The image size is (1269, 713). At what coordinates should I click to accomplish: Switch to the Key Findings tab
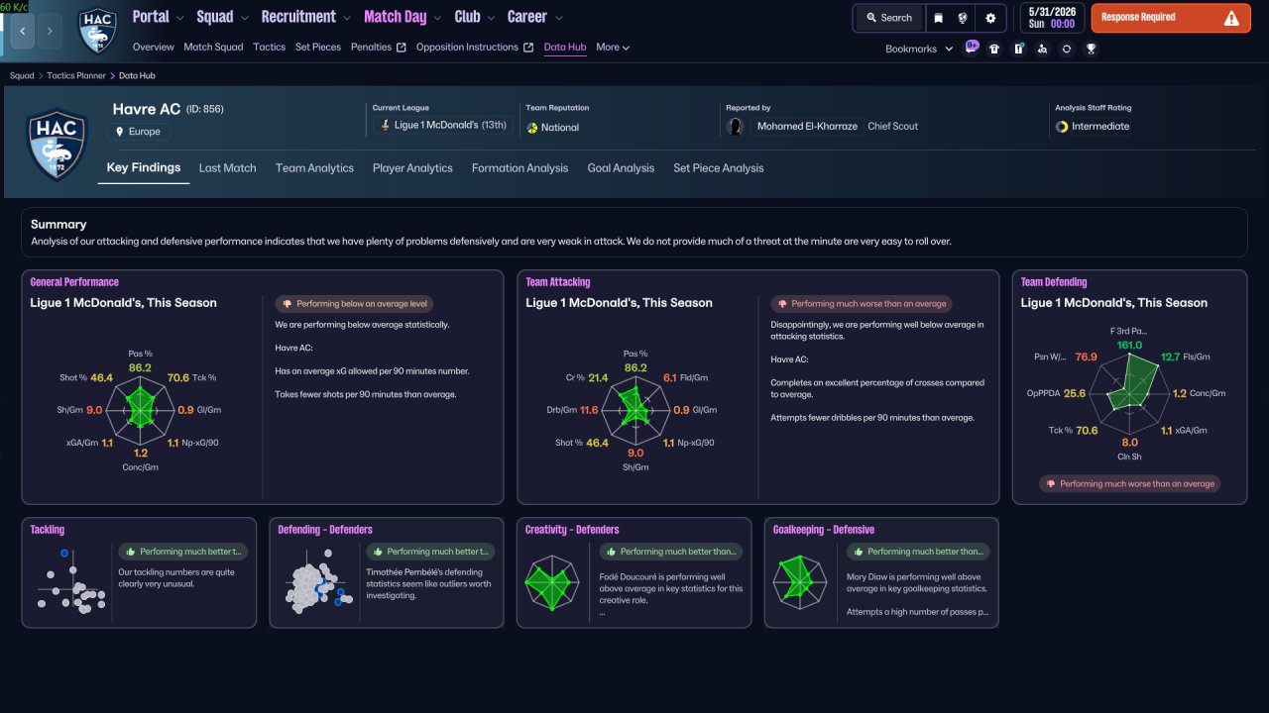tap(144, 167)
